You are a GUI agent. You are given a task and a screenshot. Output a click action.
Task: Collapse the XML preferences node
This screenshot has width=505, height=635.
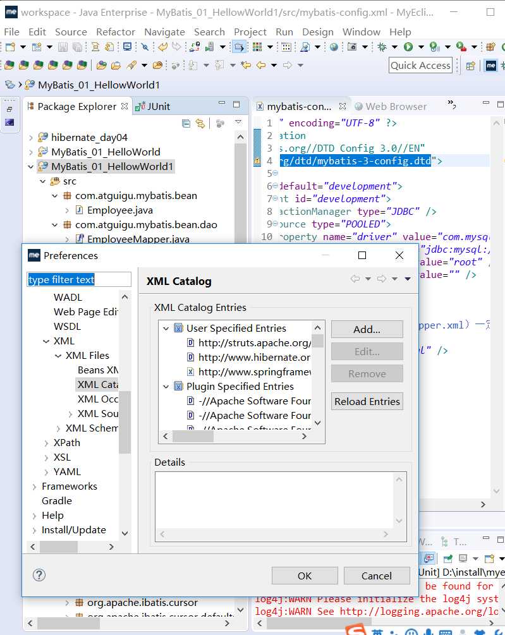tap(46, 341)
